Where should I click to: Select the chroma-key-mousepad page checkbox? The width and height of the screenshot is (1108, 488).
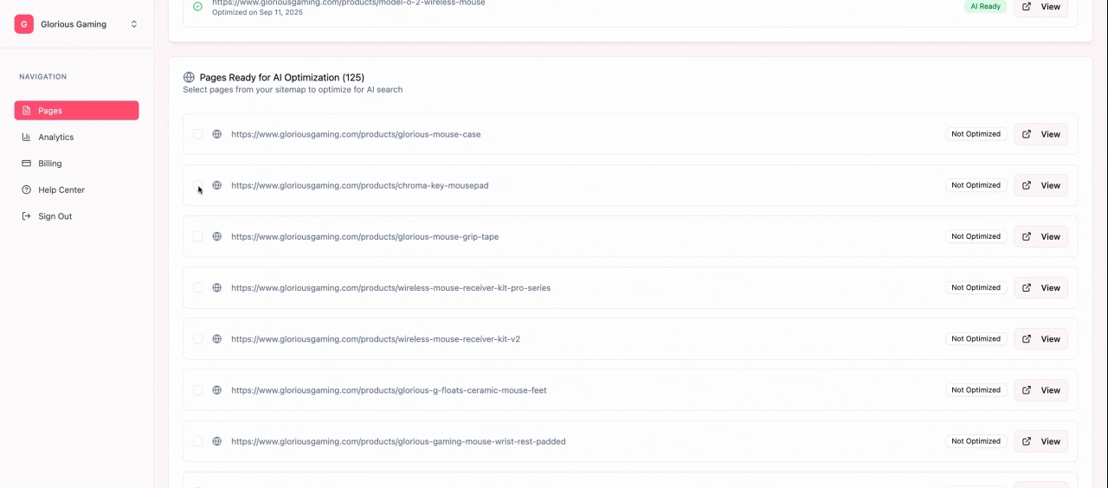(197, 185)
